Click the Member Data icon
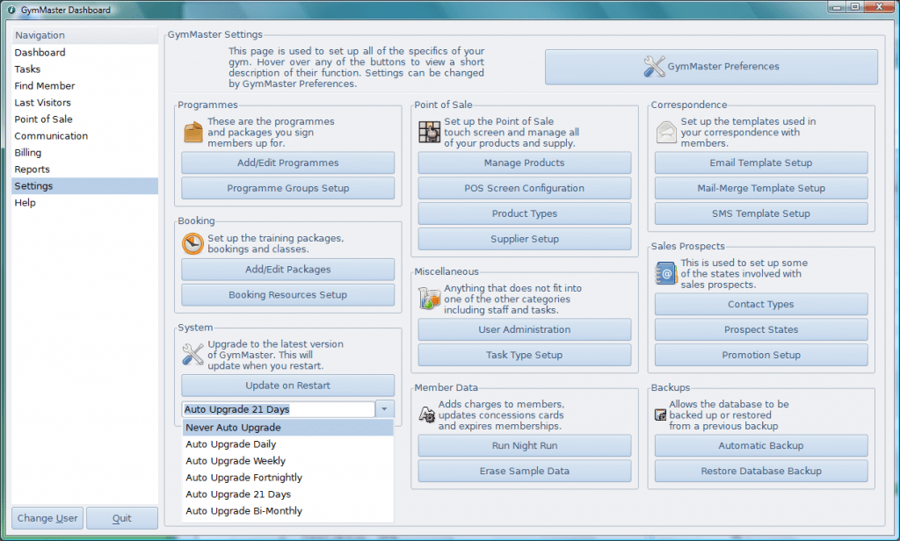 tap(428, 412)
